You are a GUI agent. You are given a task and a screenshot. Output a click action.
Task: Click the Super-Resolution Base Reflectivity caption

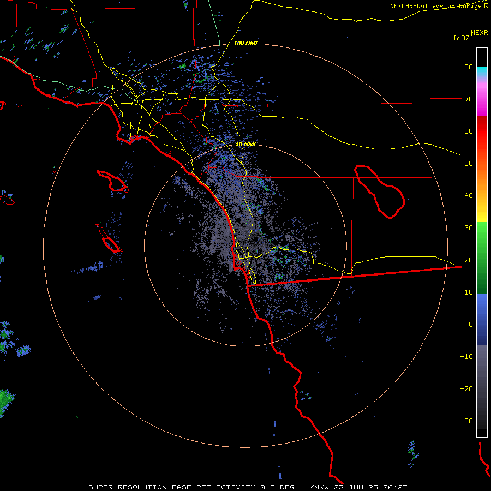coord(248,487)
